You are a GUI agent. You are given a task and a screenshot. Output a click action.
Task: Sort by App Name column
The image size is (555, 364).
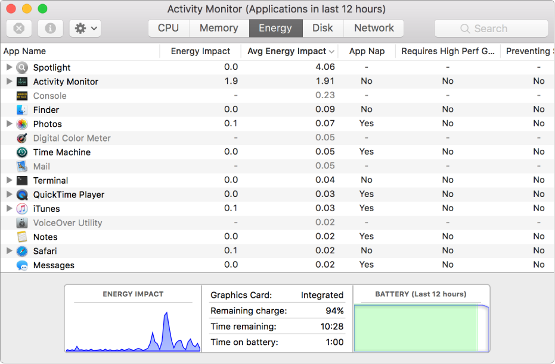[80, 51]
